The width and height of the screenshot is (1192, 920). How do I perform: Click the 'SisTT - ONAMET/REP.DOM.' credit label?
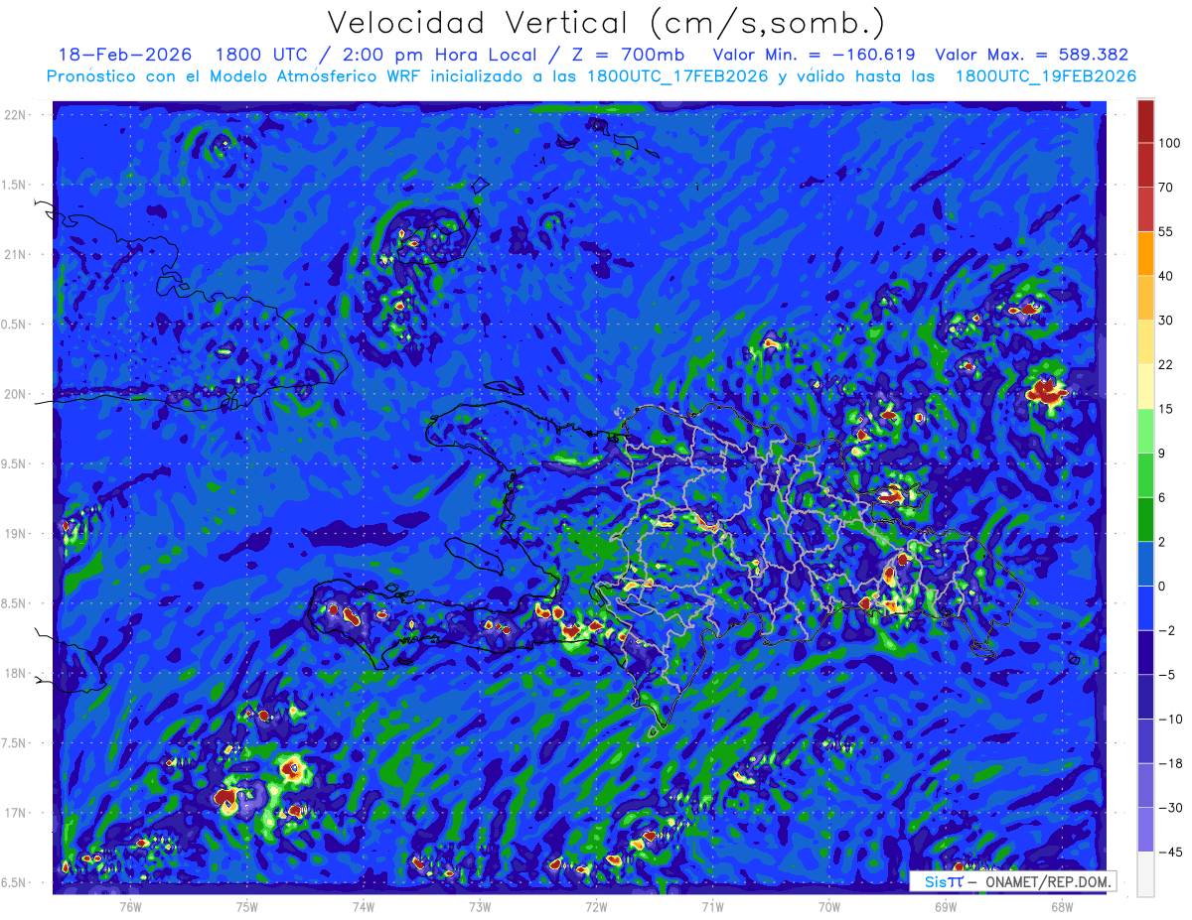[1012, 881]
